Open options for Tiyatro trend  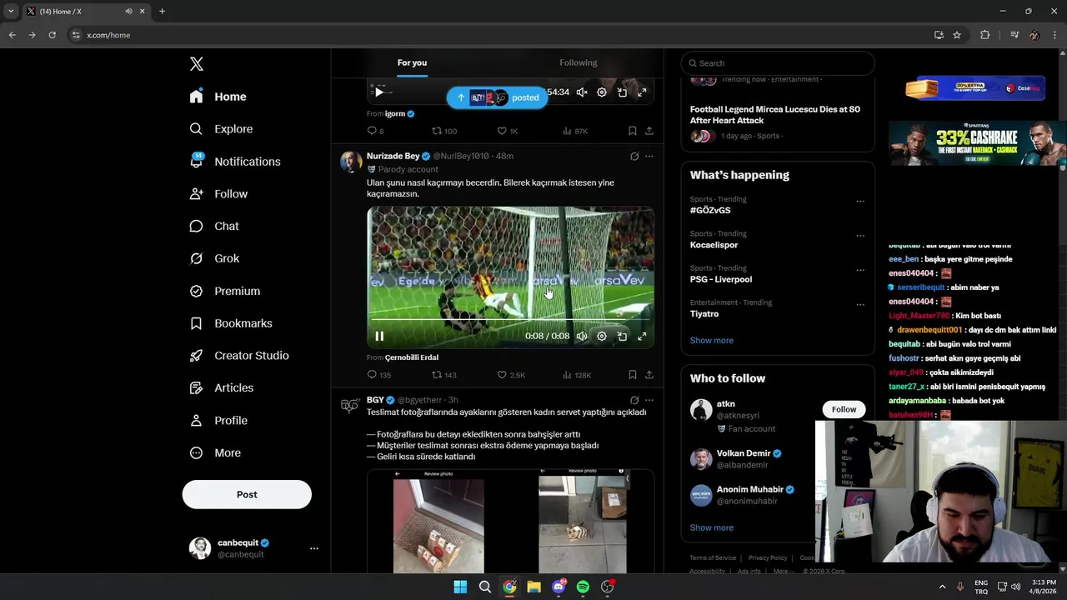click(860, 305)
